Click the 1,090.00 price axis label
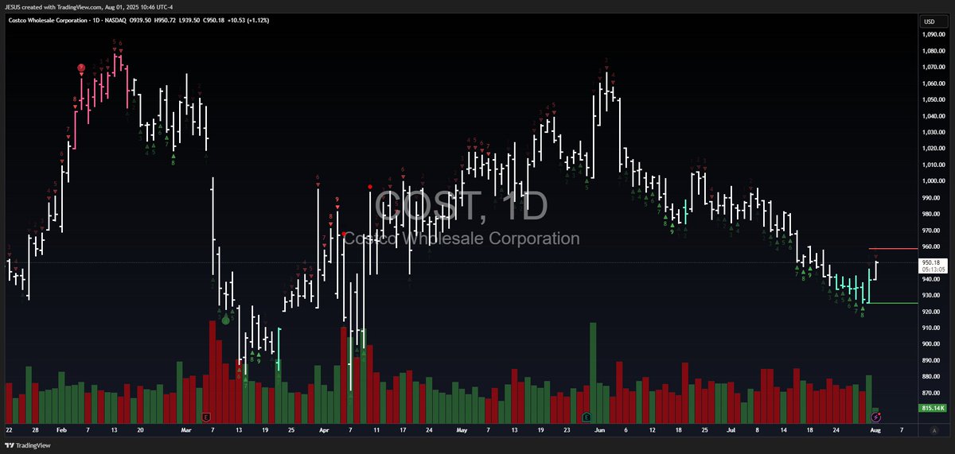 coord(934,34)
